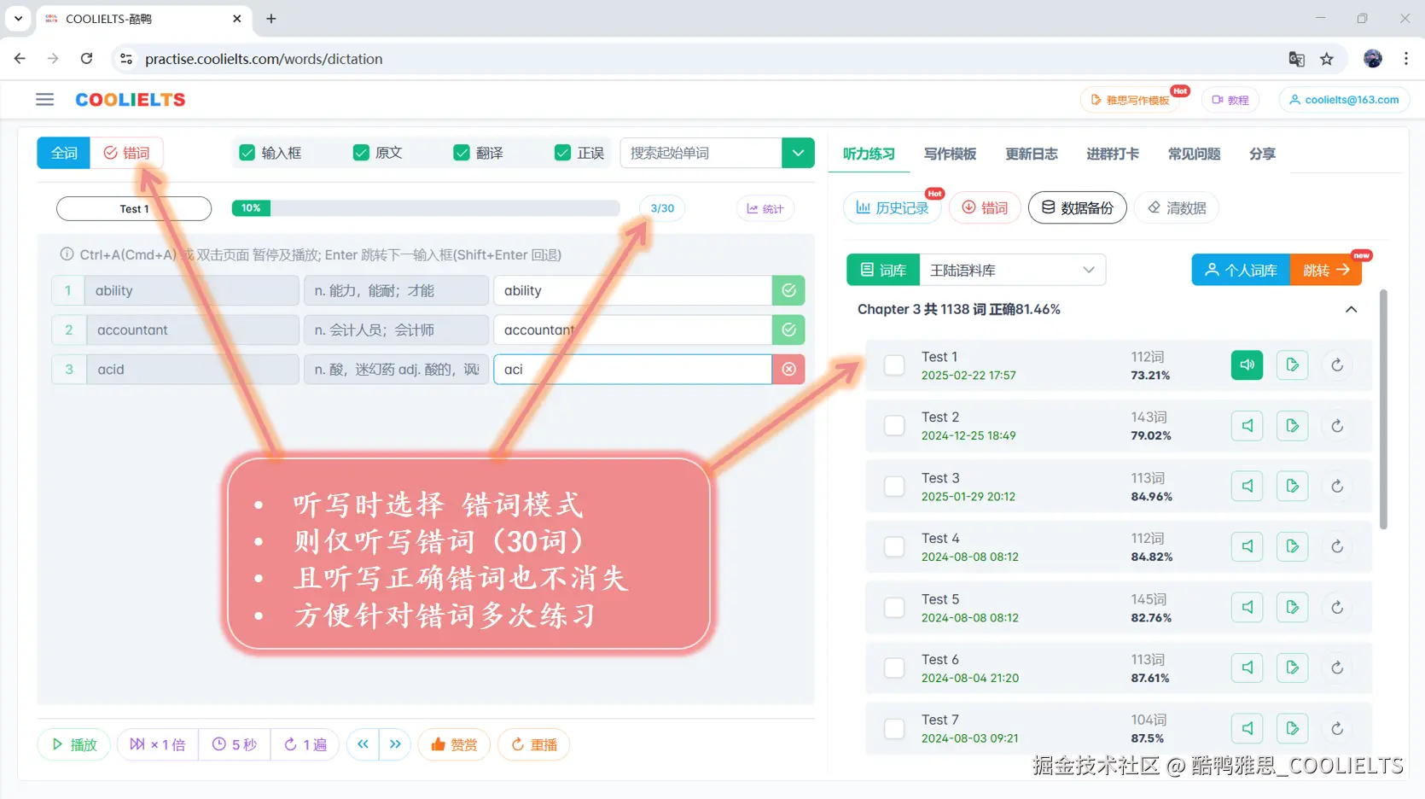The width and height of the screenshot is (1425, 799).
Task: Play Test 4 audio speaker icon
Action: click(x=1247, y=546)
